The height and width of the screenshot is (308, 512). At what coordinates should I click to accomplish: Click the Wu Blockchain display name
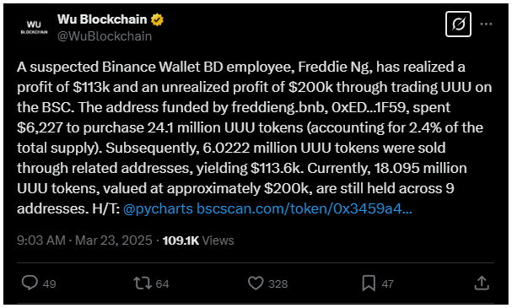coord(102,19)
